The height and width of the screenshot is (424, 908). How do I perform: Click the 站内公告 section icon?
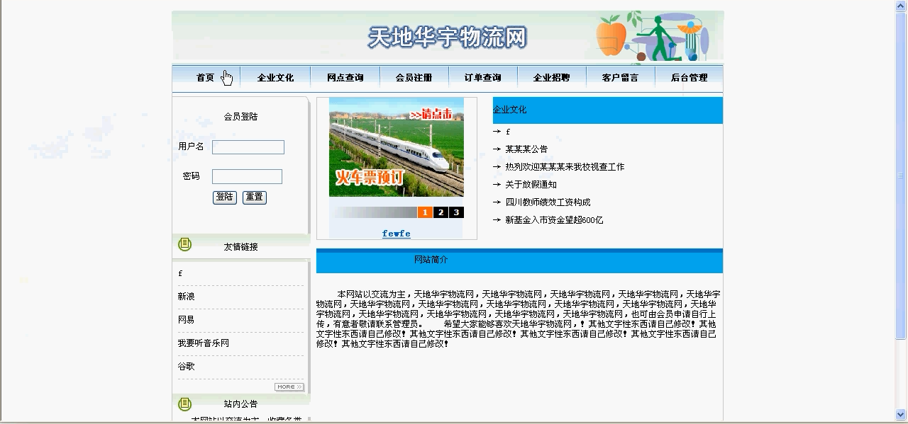185,404
